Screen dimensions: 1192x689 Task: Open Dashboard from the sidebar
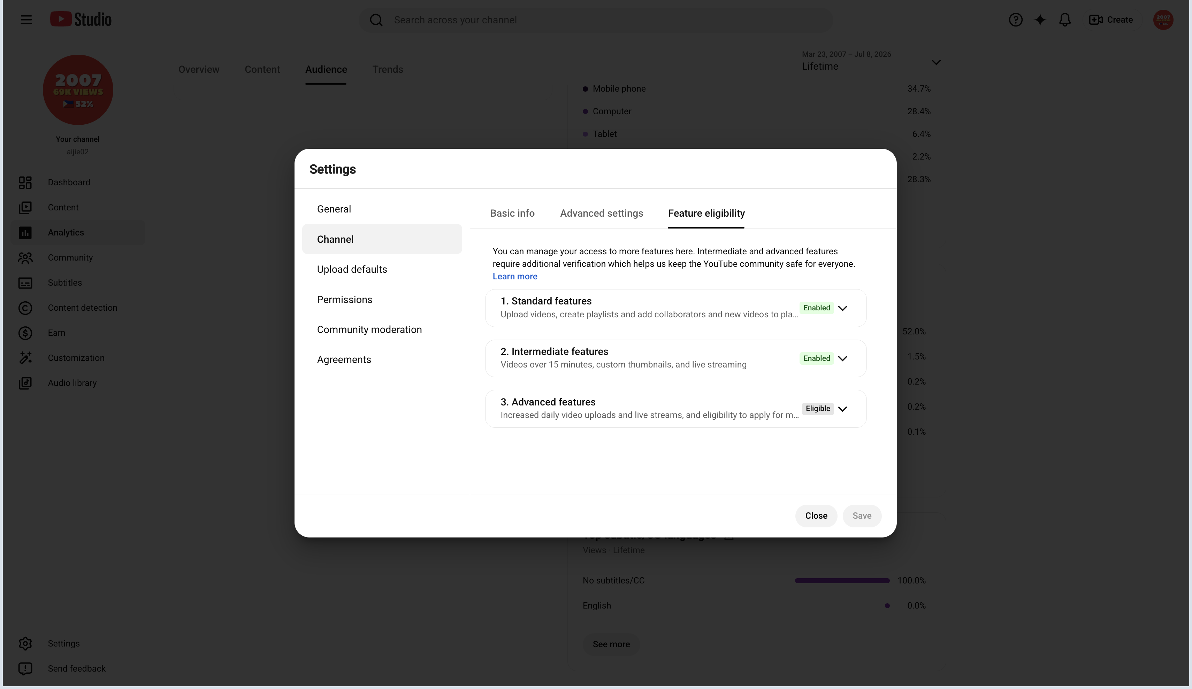pos(78,182)
